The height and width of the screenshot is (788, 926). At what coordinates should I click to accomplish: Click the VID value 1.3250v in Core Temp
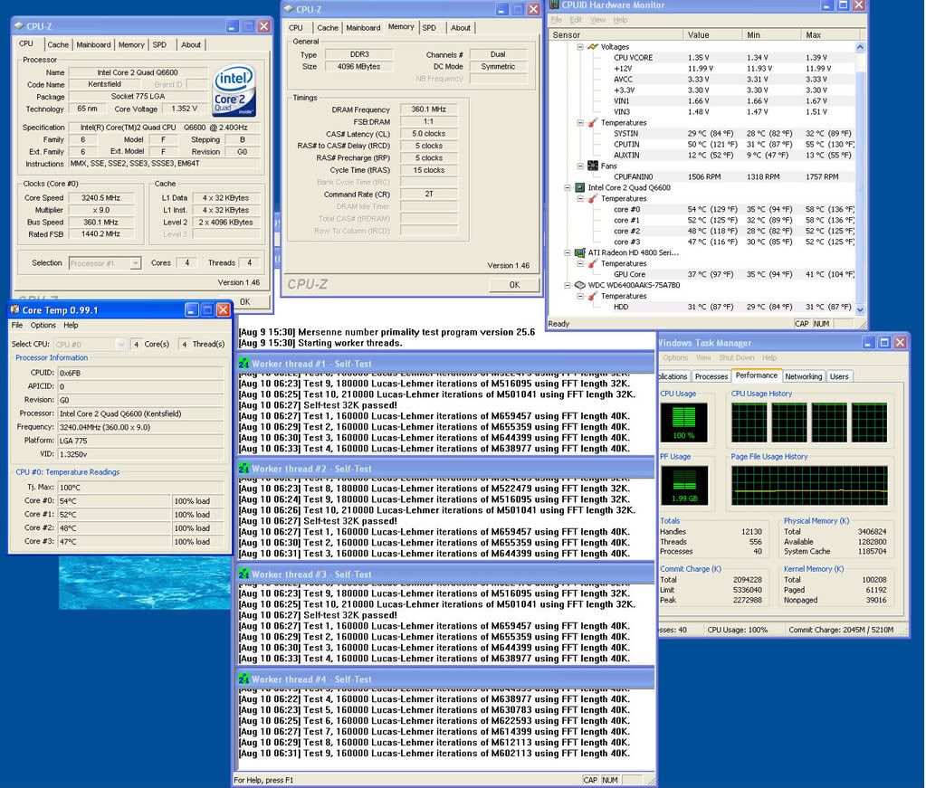pyautogui.click(x=140, y=454)
